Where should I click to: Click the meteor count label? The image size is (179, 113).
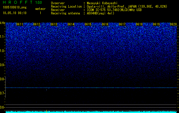(40, 9)
